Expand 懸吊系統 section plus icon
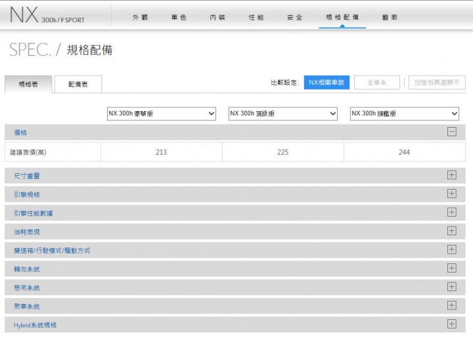The image size is (473, 339). coord(451,287)
